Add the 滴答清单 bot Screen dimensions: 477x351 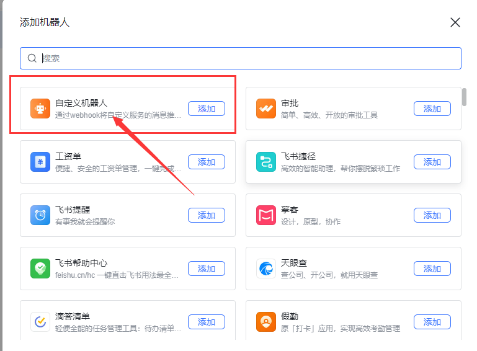(207, 322)
